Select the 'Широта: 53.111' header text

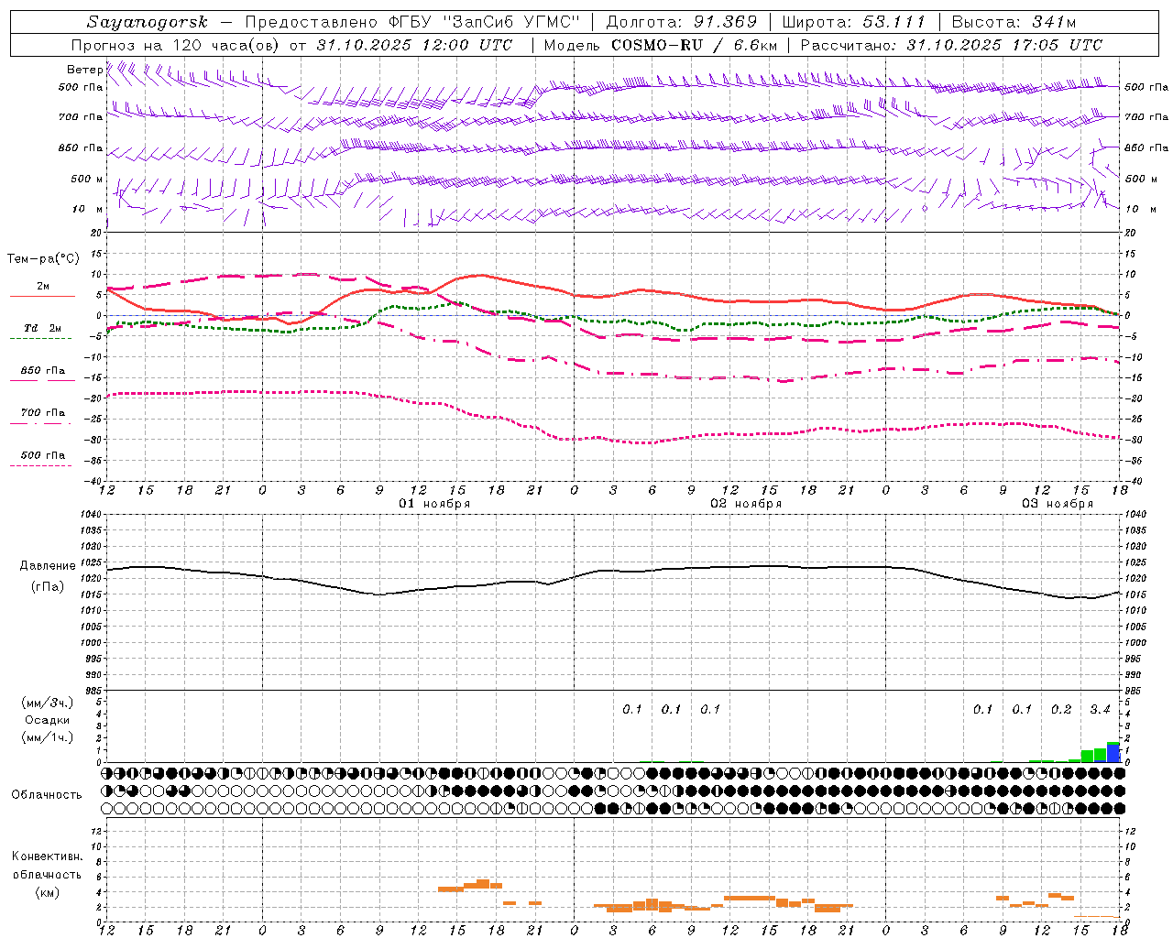(853, 22)
